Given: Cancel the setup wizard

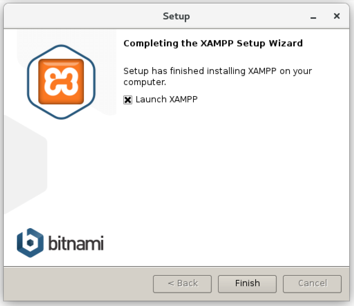Looking at the screenshot, I should (x=312, y=284).
